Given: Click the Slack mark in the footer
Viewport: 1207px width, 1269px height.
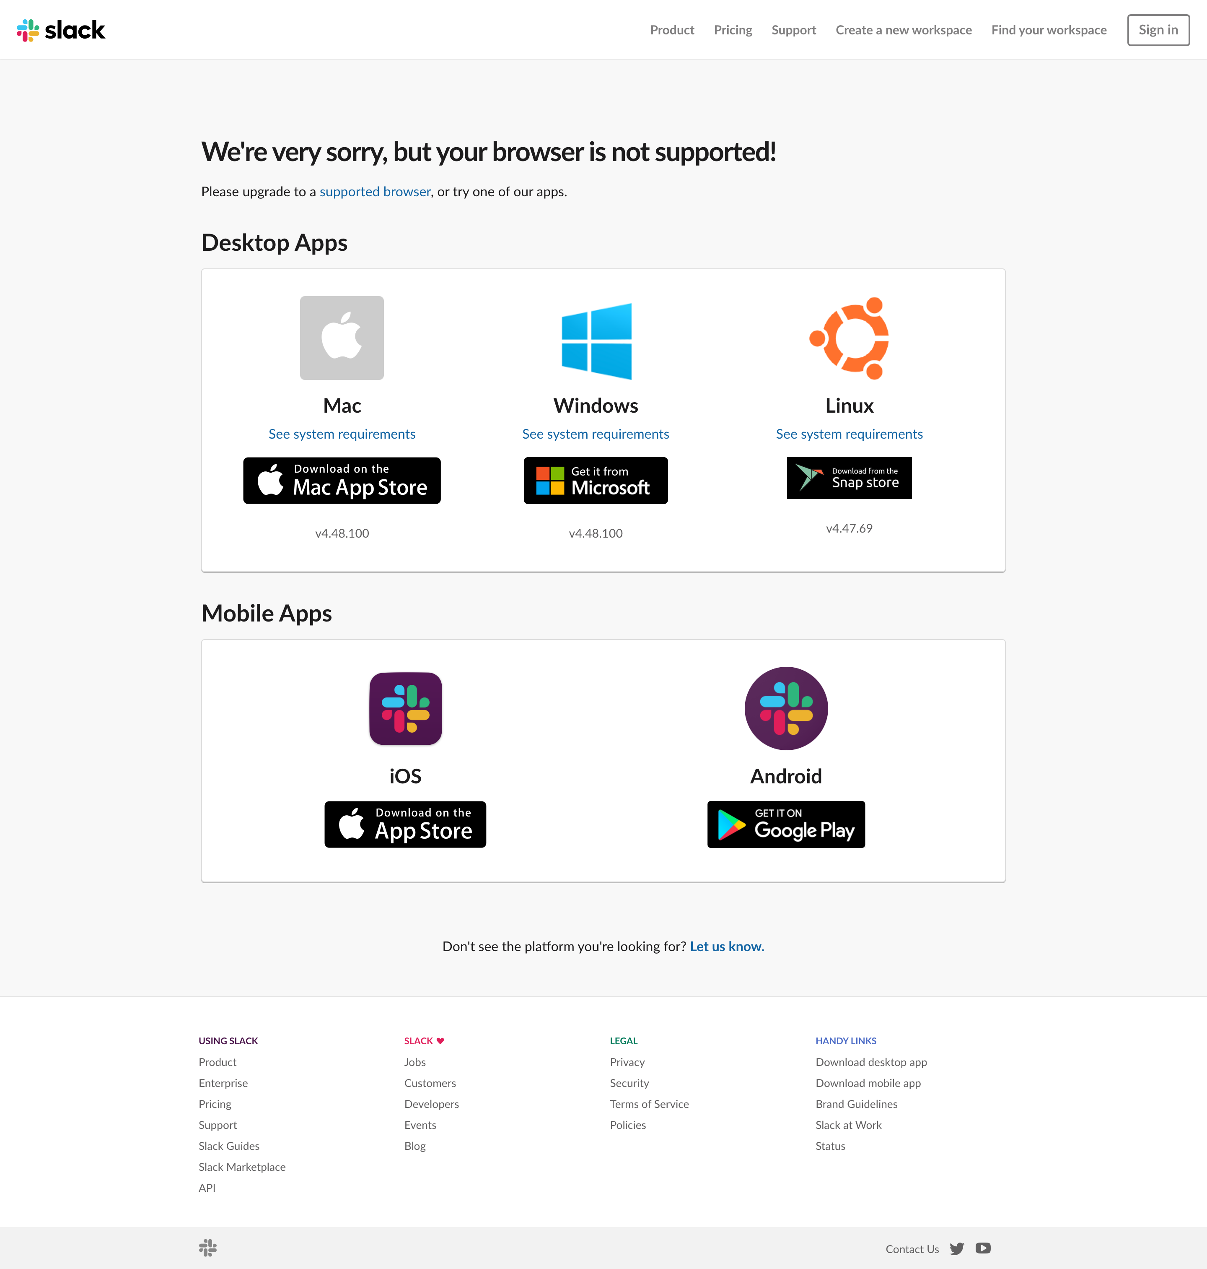Looking at the screenshot, I should click(x=207, y=1248).
